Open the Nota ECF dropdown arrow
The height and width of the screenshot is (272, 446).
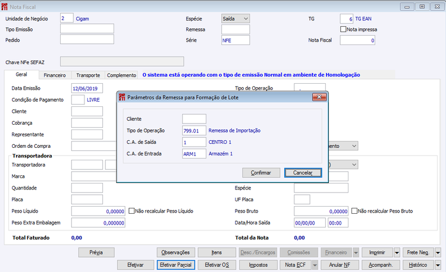pos(315,265)
